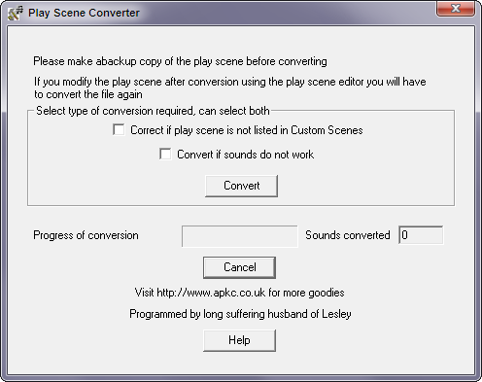Click the 'Progress of conversion' label

point(86,235)
